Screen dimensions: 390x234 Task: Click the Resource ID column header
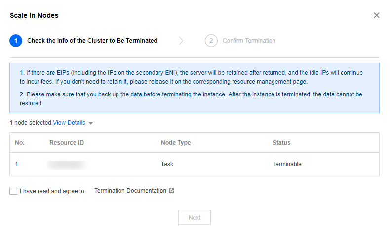(67, 143)
